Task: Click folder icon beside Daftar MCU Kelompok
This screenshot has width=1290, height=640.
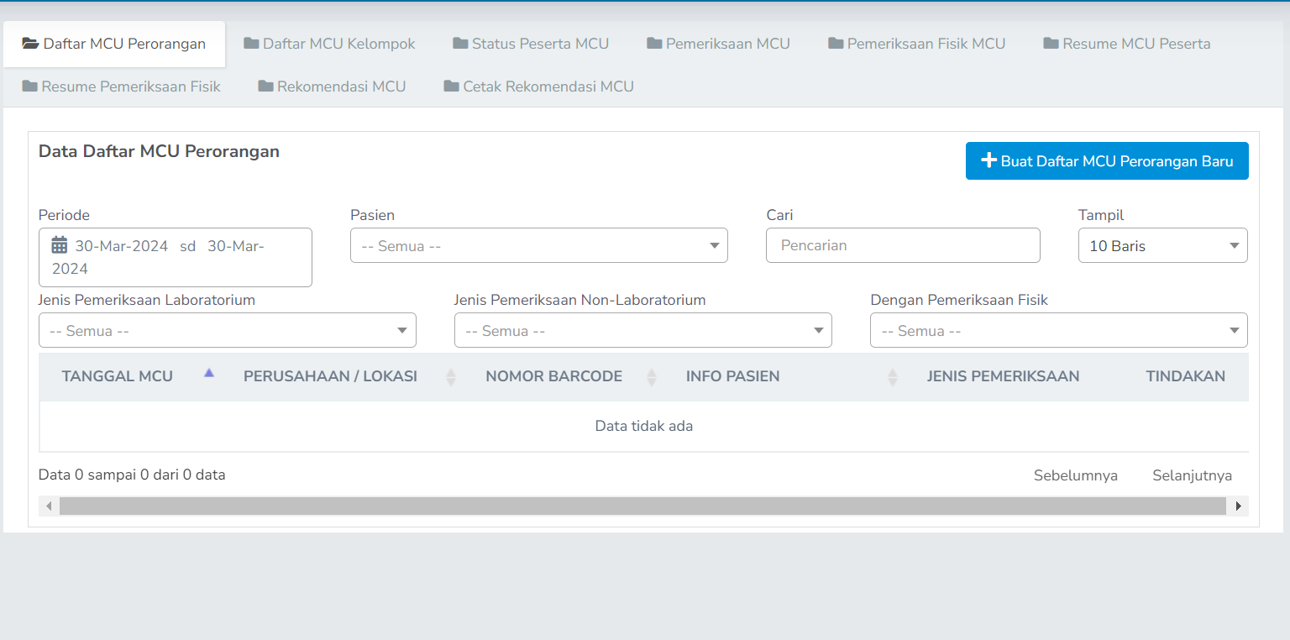Action: (251, 44)
